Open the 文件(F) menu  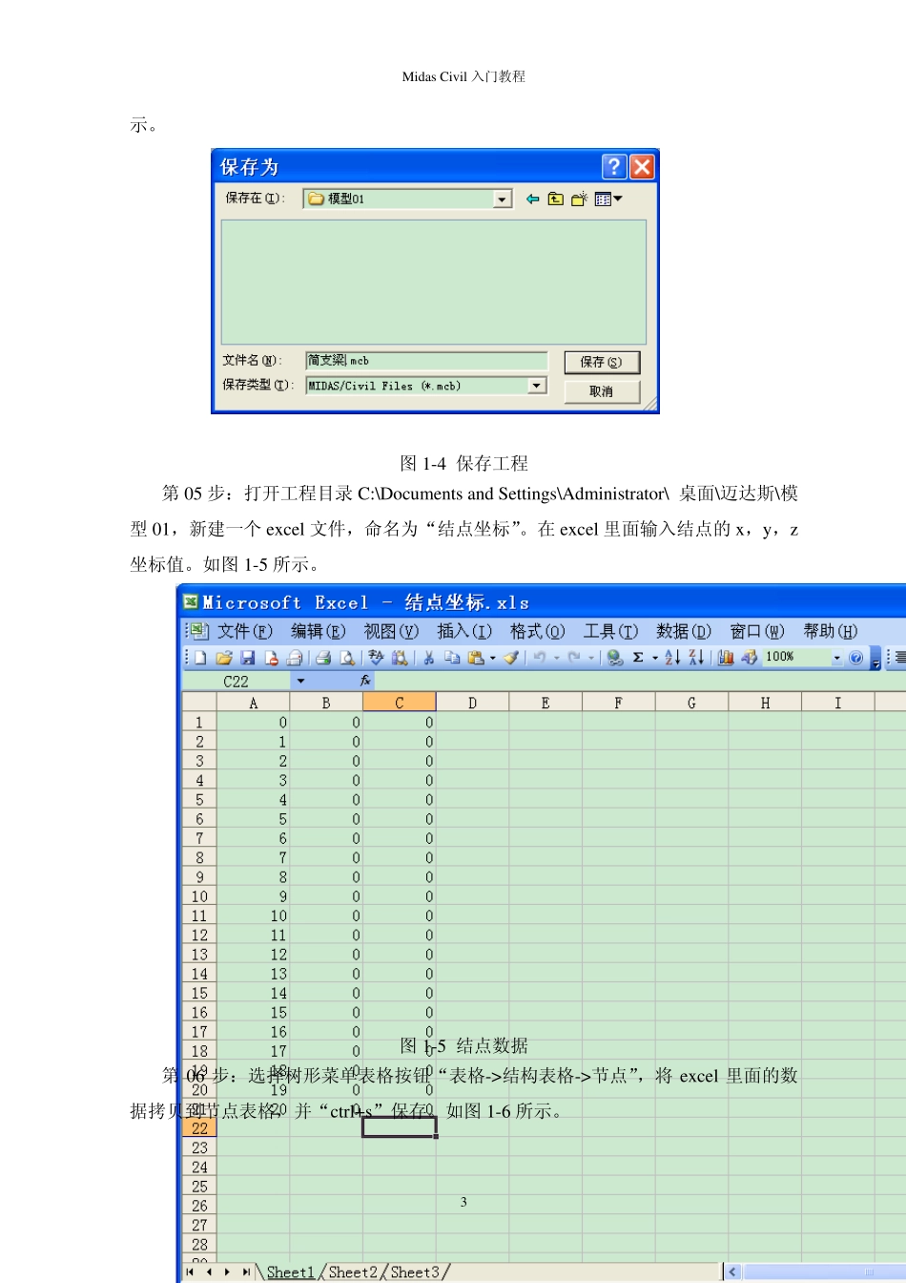coord(244,631)
